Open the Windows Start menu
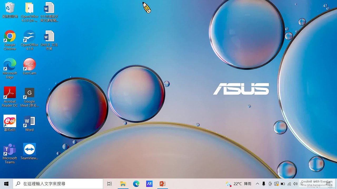 (x=6, y=184)
